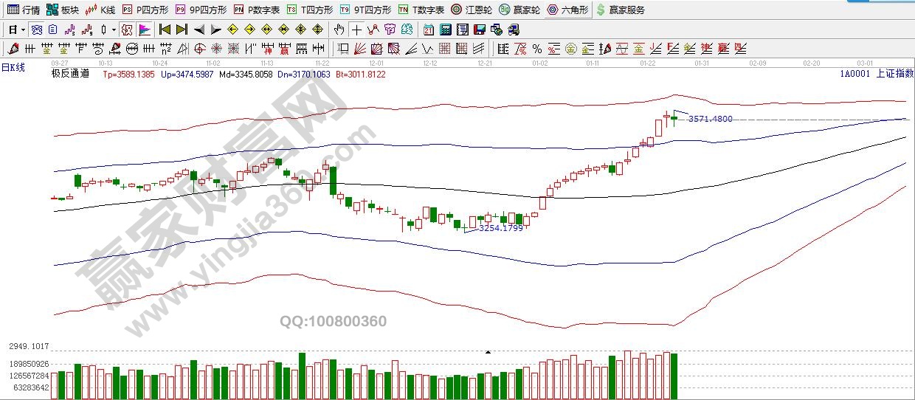Open the 江恩轮 Gann wheel
915x400 pixels.
[x=472, y=10]
